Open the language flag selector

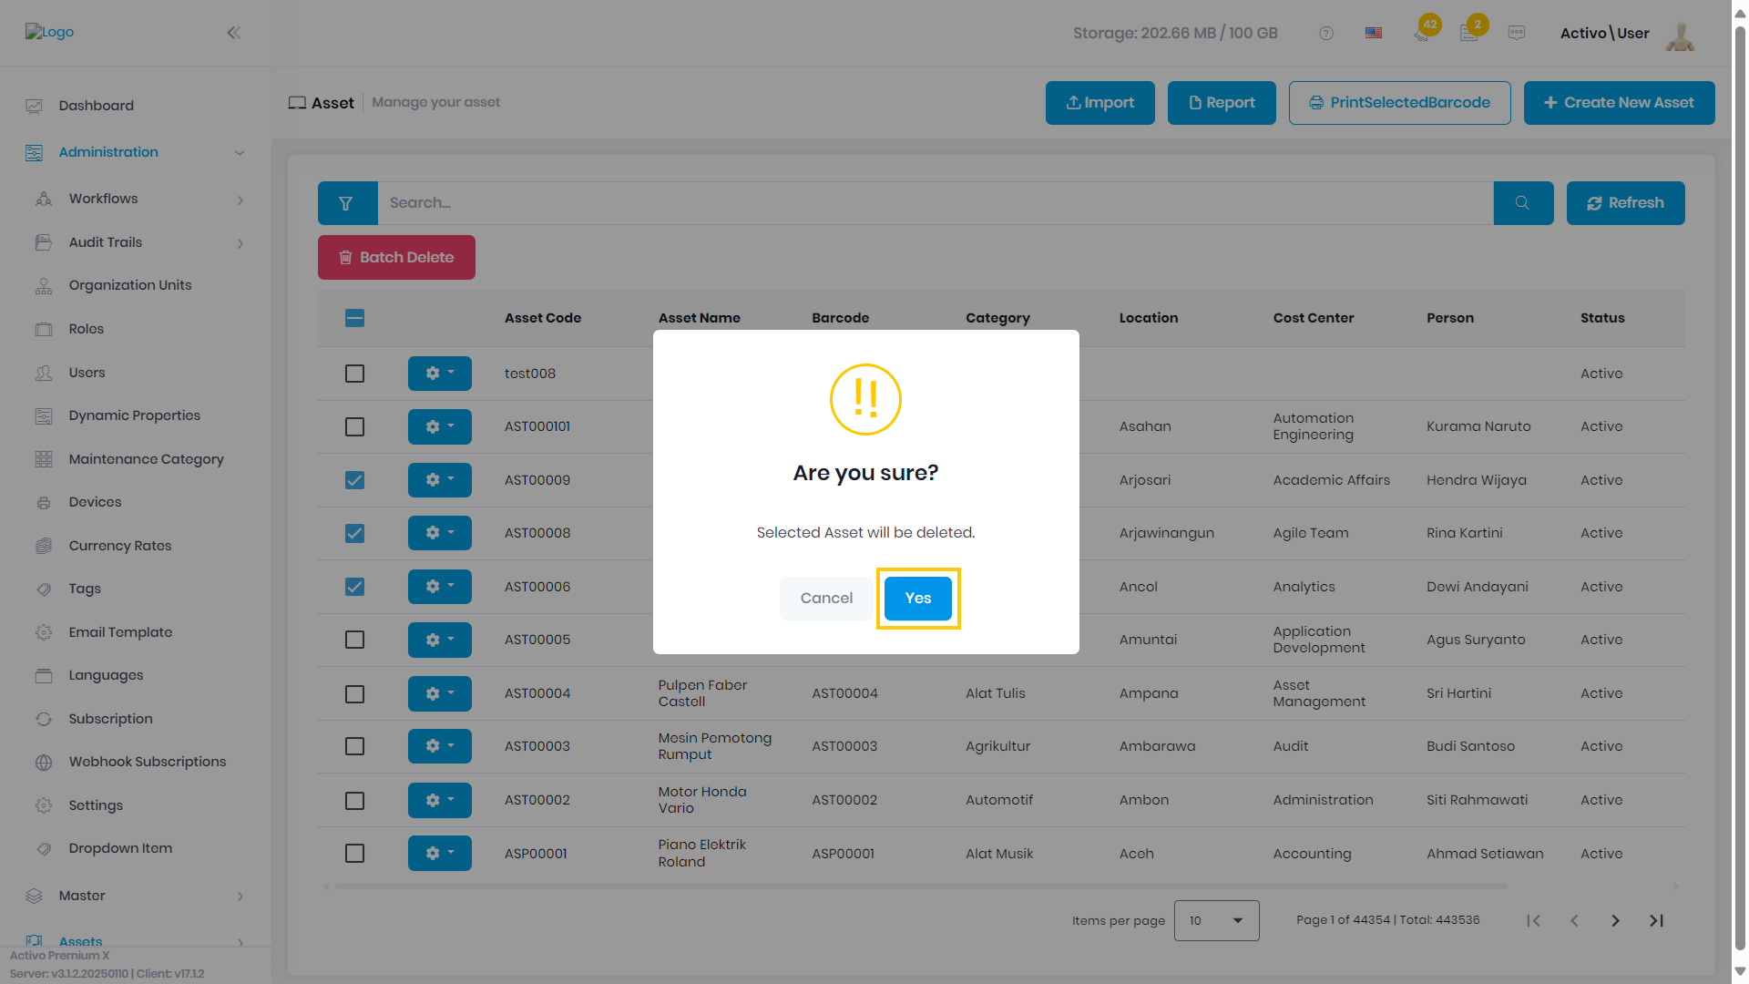coord(1374,33)
